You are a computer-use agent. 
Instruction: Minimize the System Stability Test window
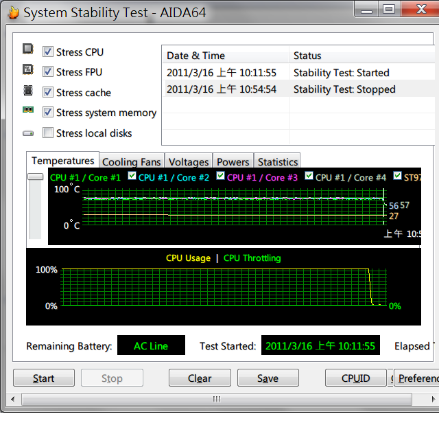[x=366, y=9]
